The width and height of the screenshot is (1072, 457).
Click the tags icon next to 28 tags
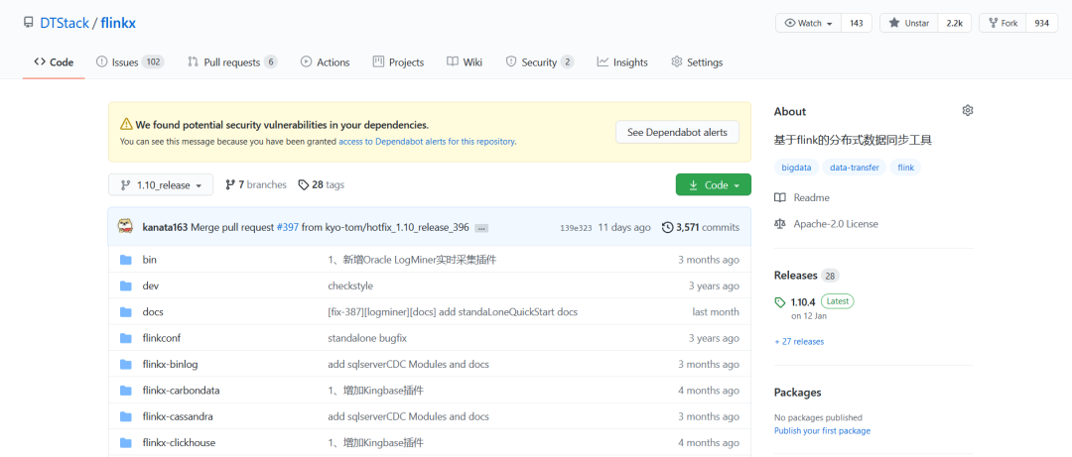click(x=304, y=184)
